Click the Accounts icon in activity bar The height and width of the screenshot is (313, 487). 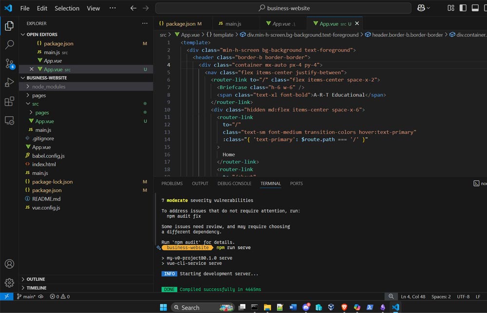9,264
